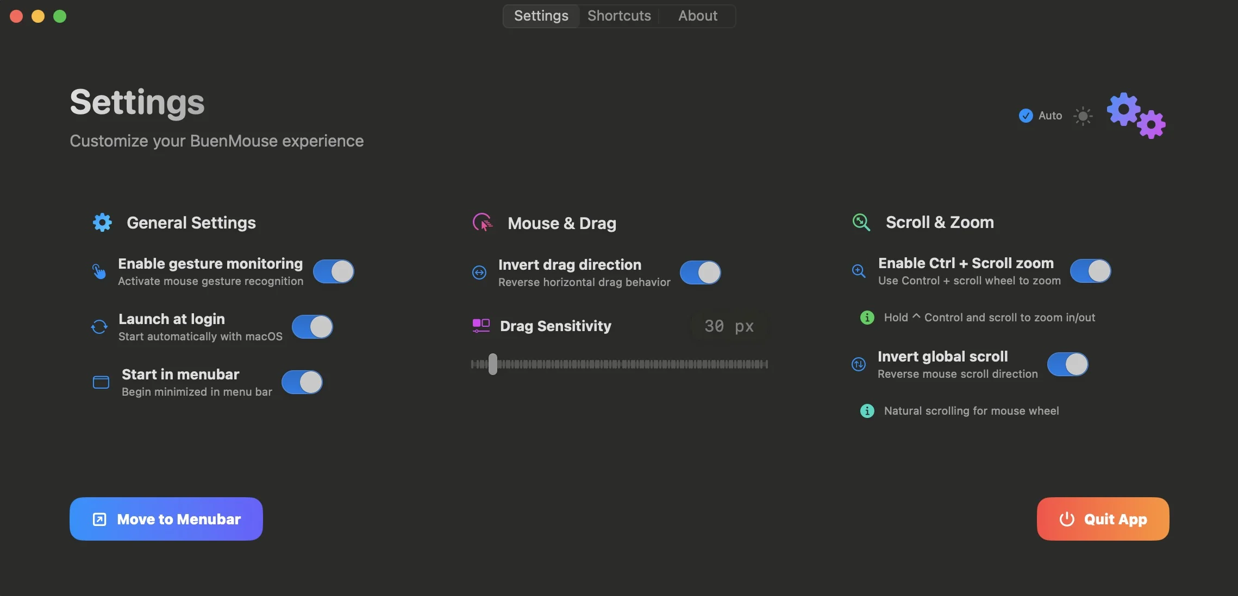
Task: Click the Move to Menubar button
Action: (x=166, y=519)
